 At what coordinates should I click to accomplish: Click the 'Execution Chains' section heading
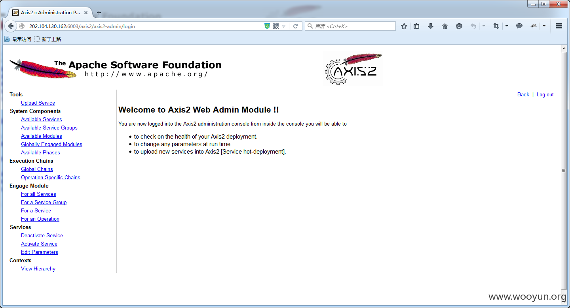point(31,161)
